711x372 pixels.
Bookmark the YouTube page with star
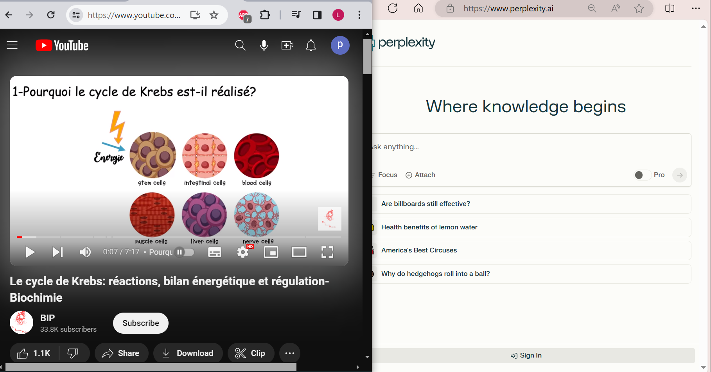point(214,15)
